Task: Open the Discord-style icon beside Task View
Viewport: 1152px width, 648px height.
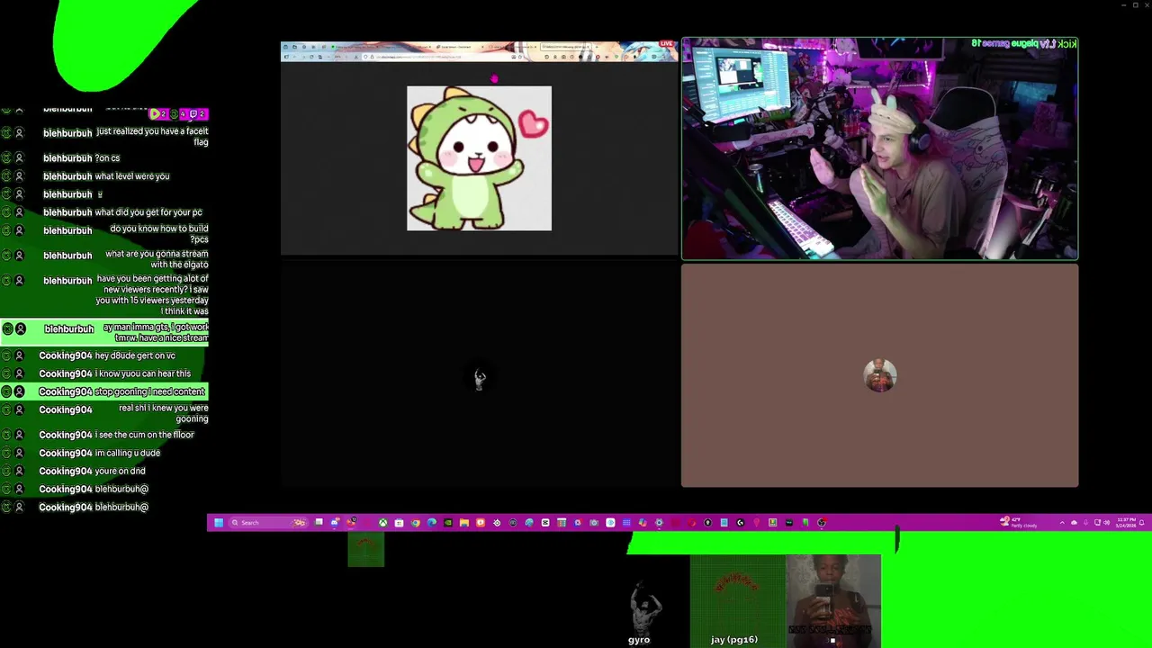Action: click(x=335, y=522)
